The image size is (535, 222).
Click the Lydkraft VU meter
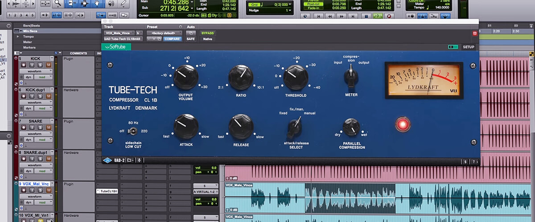coord(424,80)
